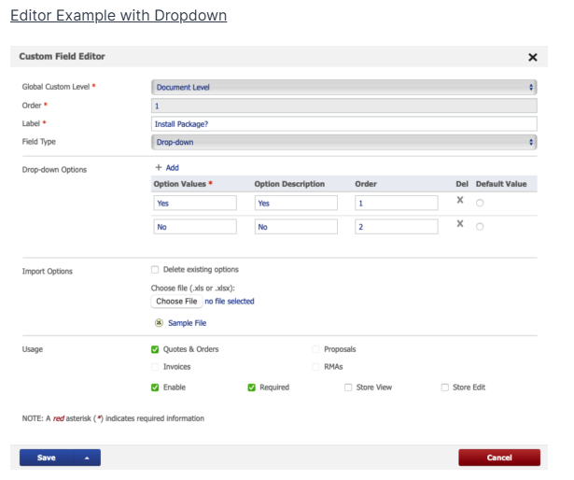Set No as the default value
574x480 pixels.
tap(480, 227)
